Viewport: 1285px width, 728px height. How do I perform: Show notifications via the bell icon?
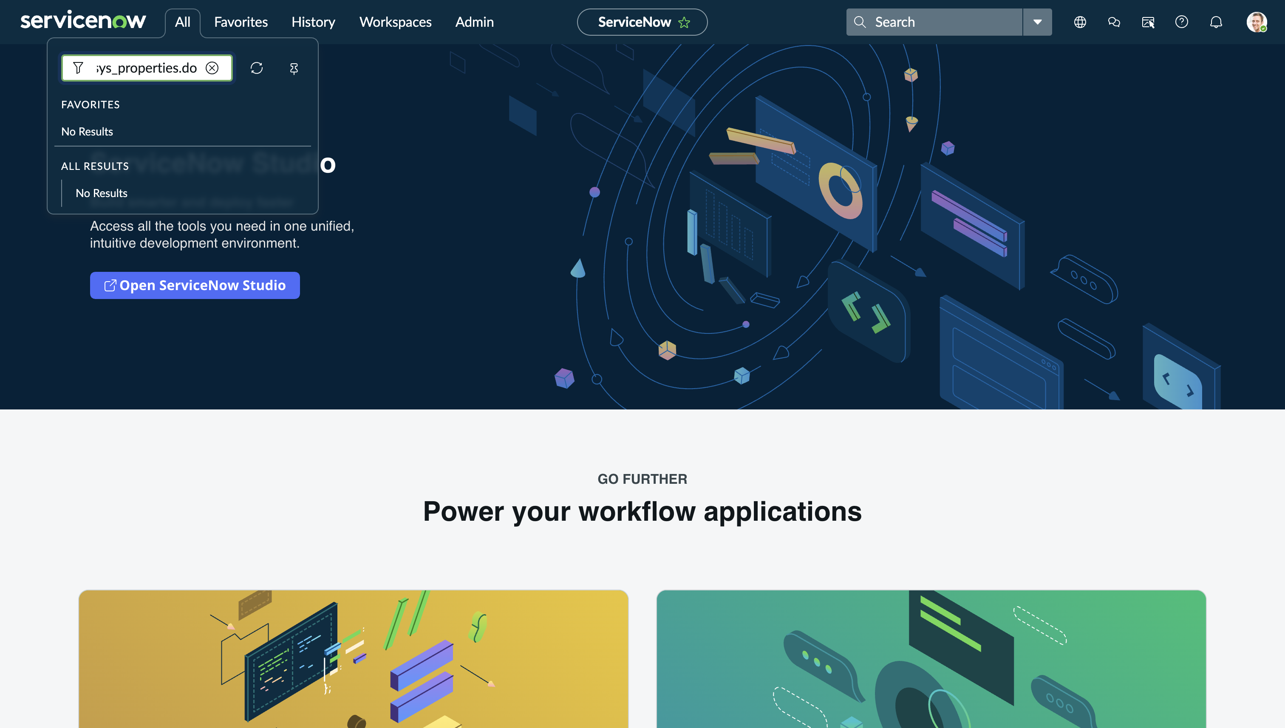1216,22
